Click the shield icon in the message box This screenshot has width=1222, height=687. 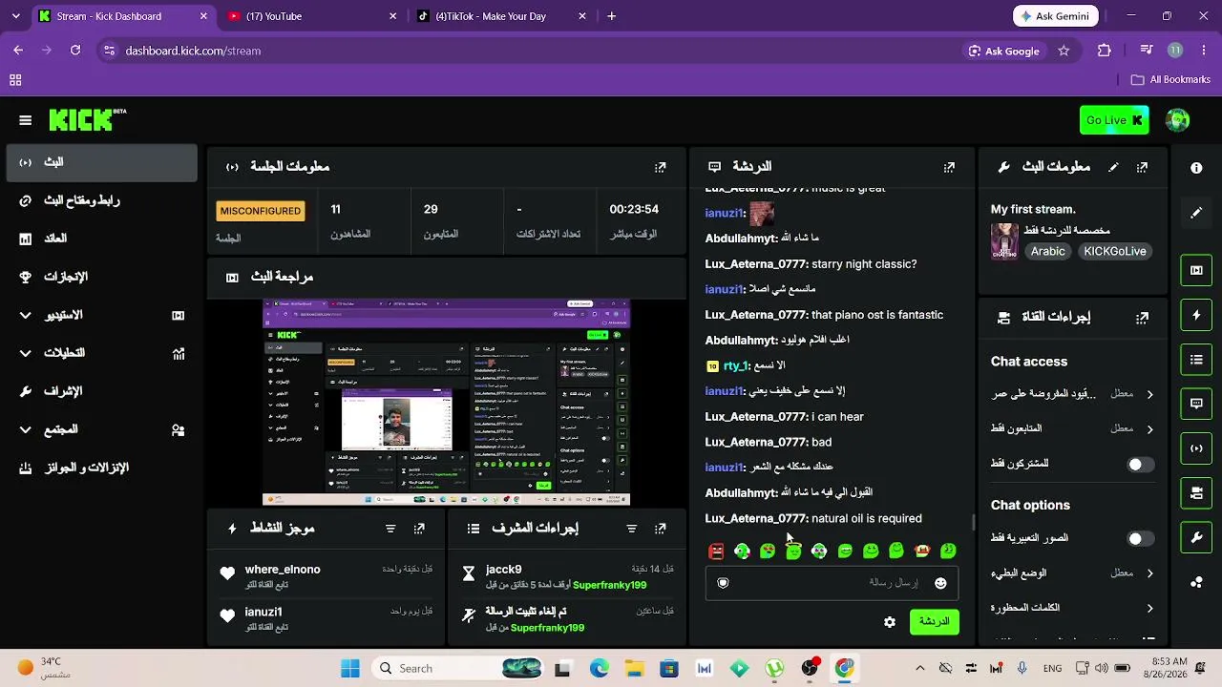coord(723,583)
